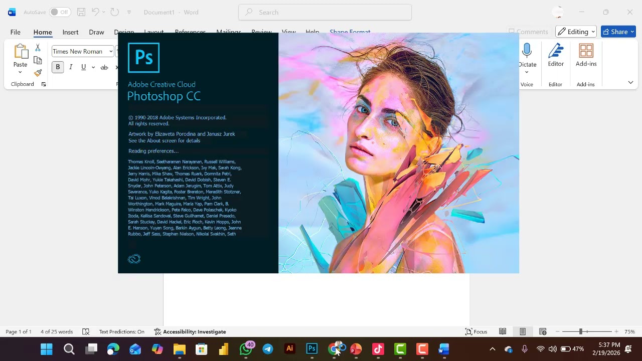Viewport: 642px width, 361px height.
Task: Open the underline style dropdown arrow
Action: (93, 67)
